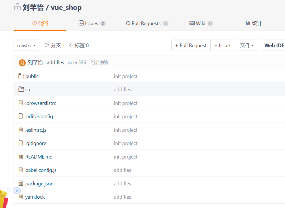This screenshot has height=208, width=285.
Task: Go to the Wiki tab
Action: [x=201, y=23]
